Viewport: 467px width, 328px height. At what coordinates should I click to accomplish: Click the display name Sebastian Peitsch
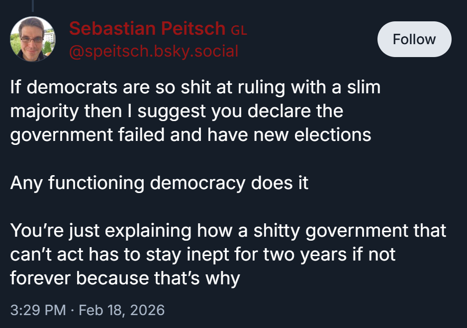(x=147, y=29)
